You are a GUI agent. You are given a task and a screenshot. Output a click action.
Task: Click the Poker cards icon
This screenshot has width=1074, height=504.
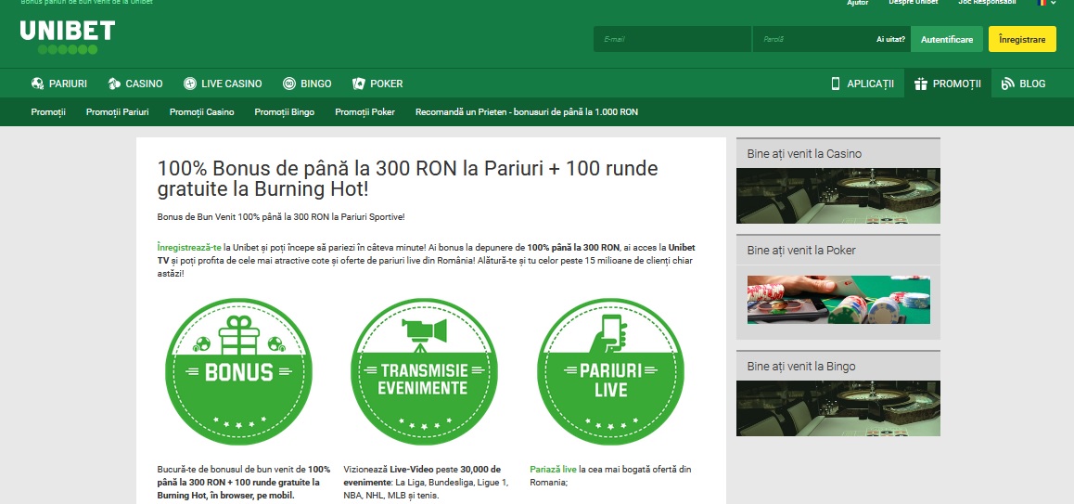(x=359, y=84)
